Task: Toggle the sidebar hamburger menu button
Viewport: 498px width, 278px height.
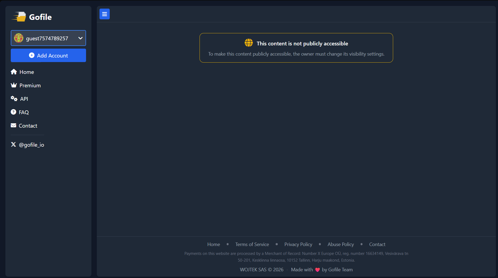Action: (x=105, y=14)
